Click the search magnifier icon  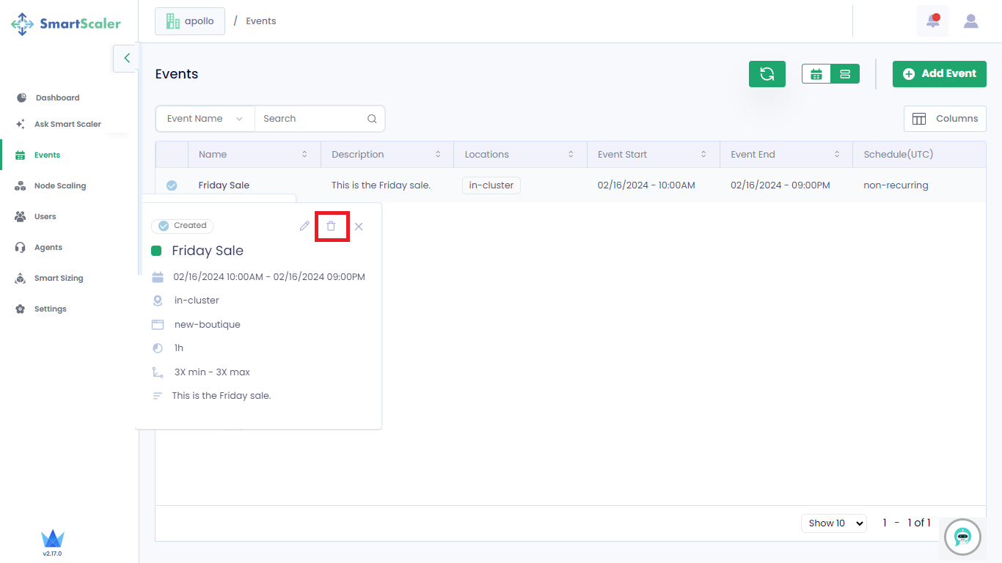[372, 119]
